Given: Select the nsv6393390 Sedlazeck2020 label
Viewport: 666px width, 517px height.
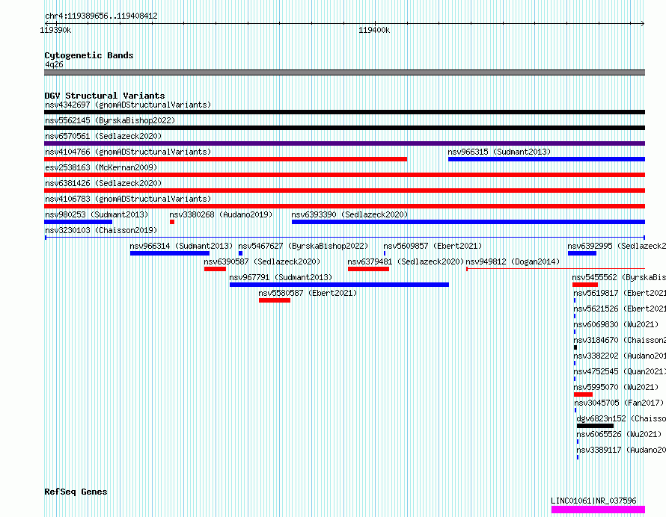Looking at the screenshot, I should coord(349,214).
